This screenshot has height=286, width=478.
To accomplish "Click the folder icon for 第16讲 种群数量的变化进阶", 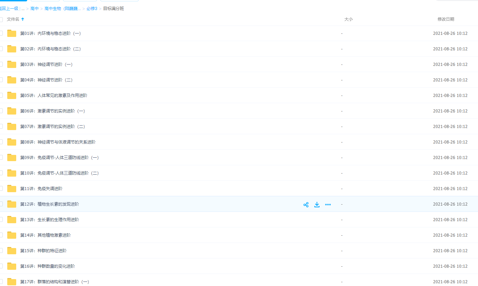I will (12, 266).
